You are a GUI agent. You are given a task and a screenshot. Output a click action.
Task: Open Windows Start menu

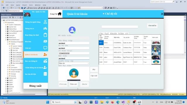[48, 102]
